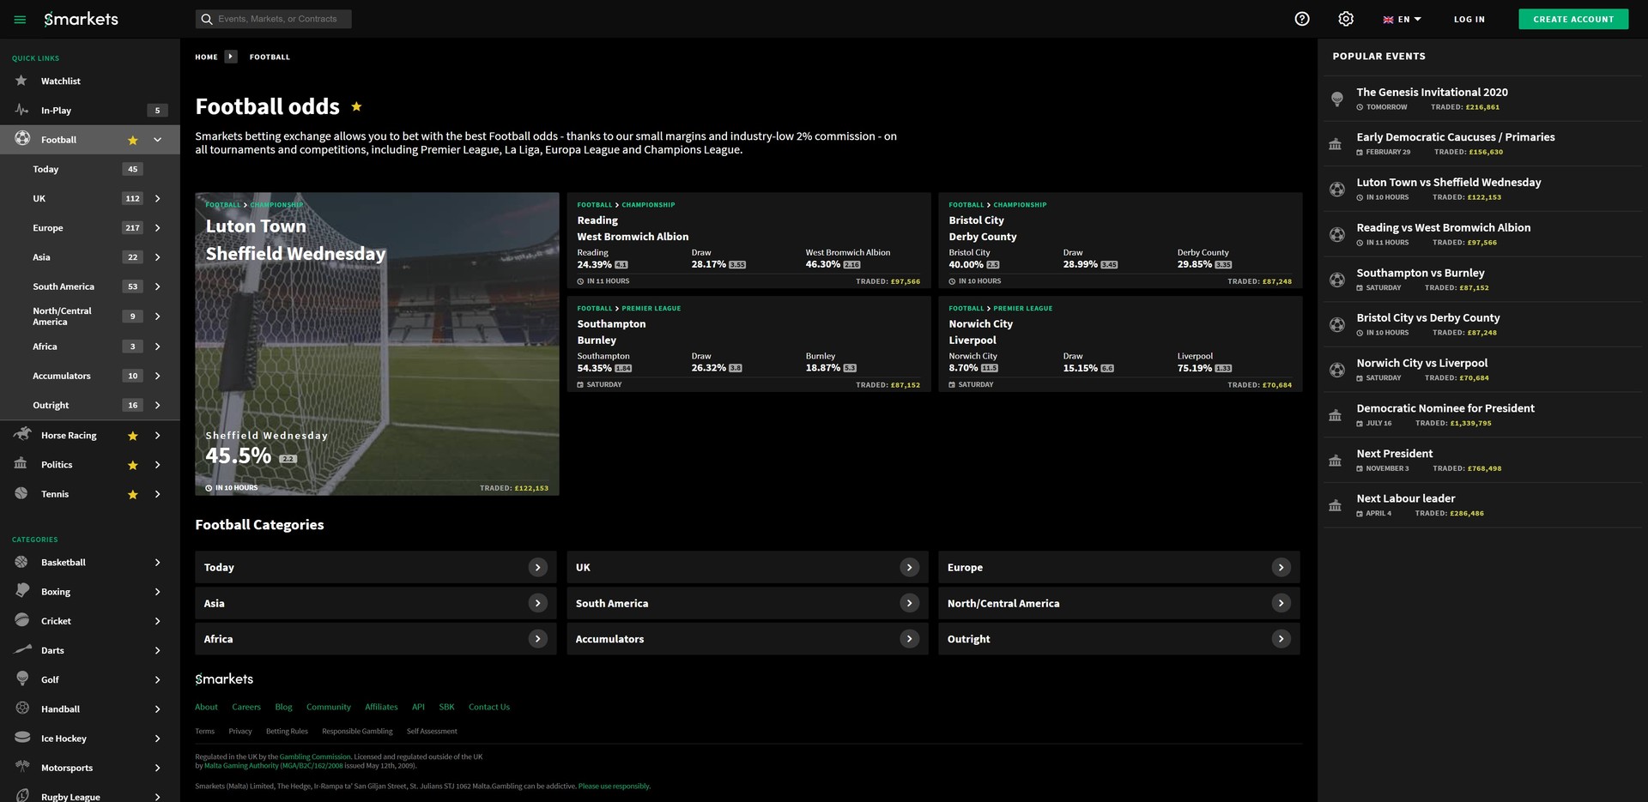The image size is (1648, 802).
Task: Open Watchlist from quick links
Action: 61,81
